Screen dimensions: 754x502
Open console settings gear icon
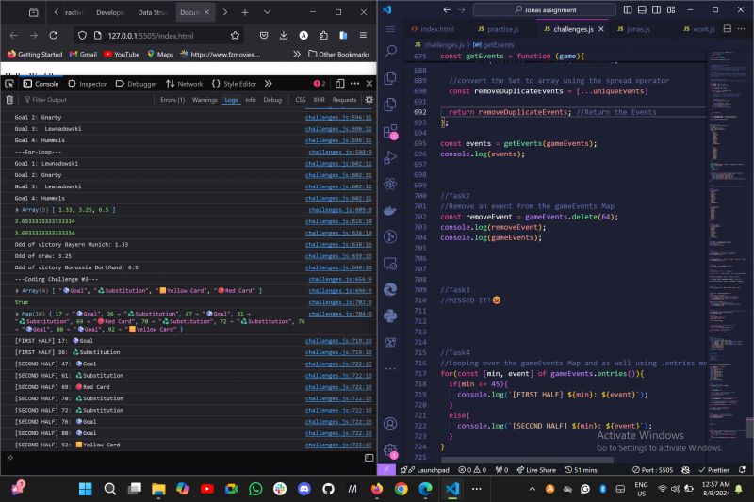click(x=369, y=99)
